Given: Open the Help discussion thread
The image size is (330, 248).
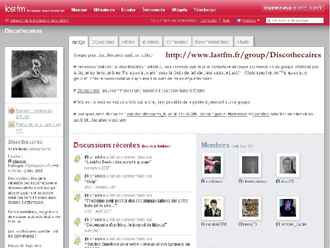Looking at the screenshot, I should pyautogui.click(x=91, y=181).
